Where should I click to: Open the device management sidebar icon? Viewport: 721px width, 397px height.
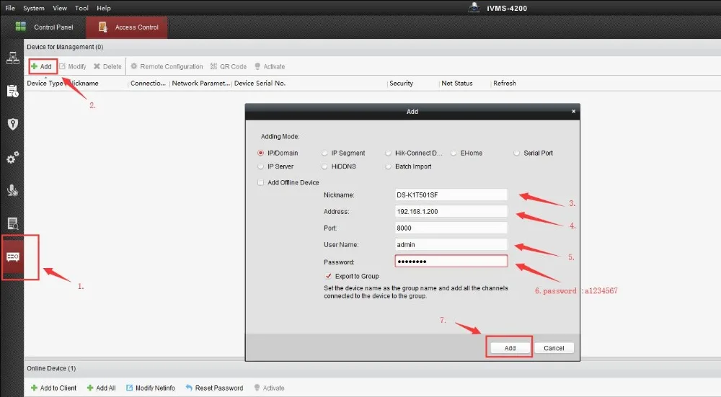click(13, 257)
